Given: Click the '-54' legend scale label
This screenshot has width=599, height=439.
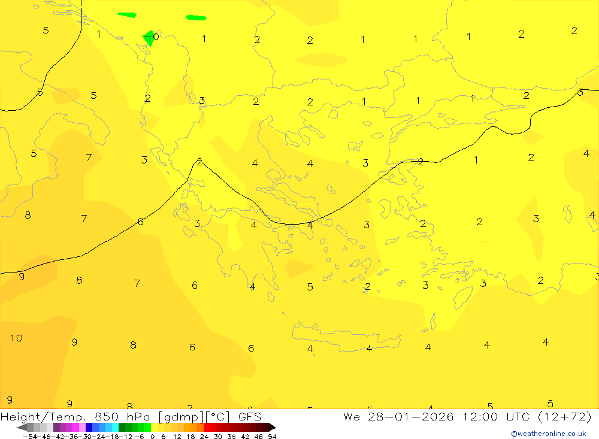Looking at the screenshot, I should 31,437.
